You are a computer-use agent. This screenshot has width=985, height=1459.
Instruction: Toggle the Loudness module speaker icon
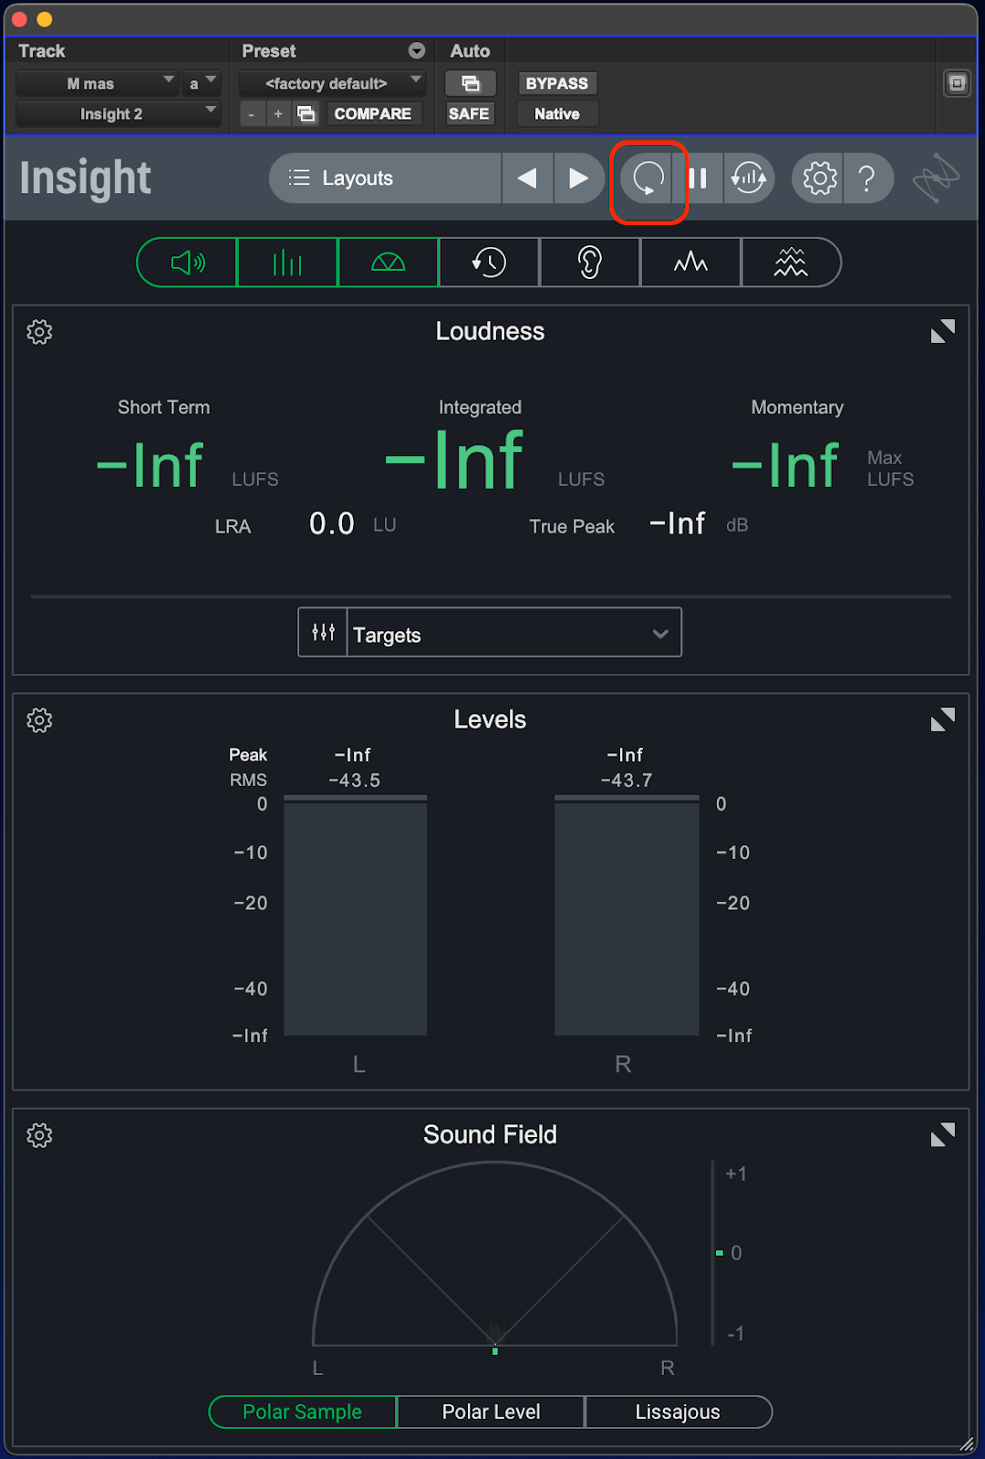pos(187,263)
